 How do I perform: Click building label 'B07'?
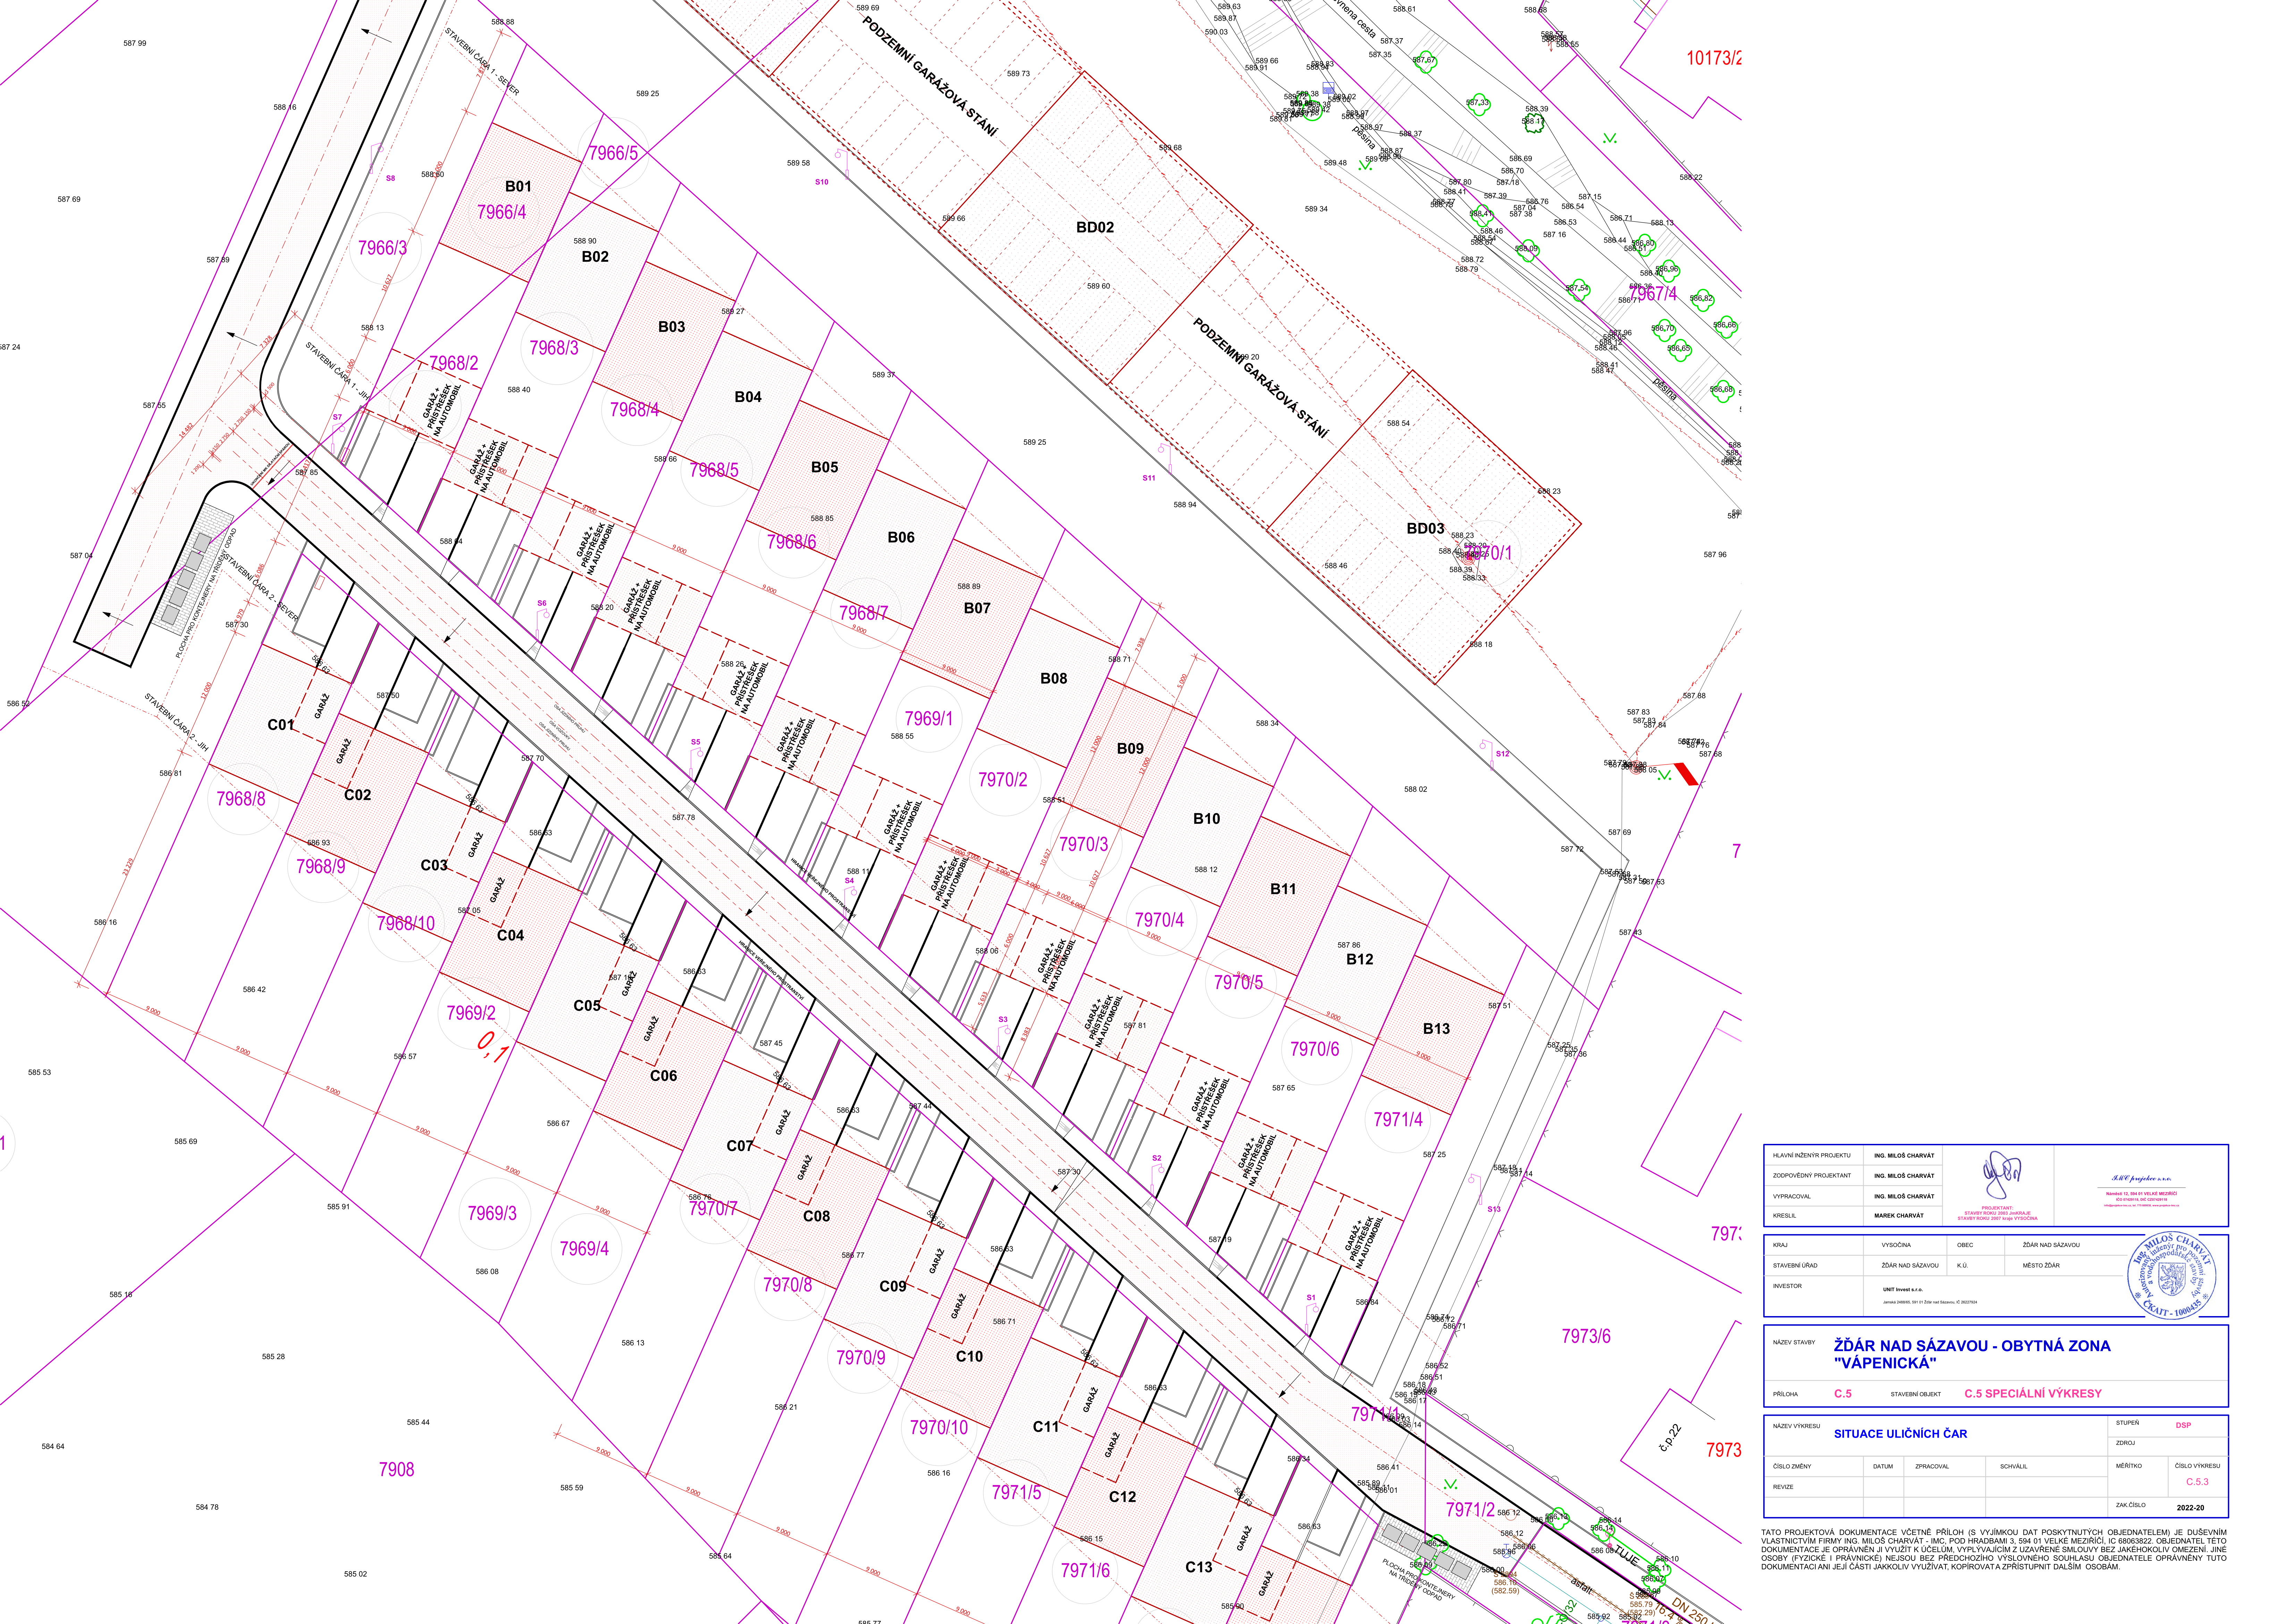click(x=977, y=608)
